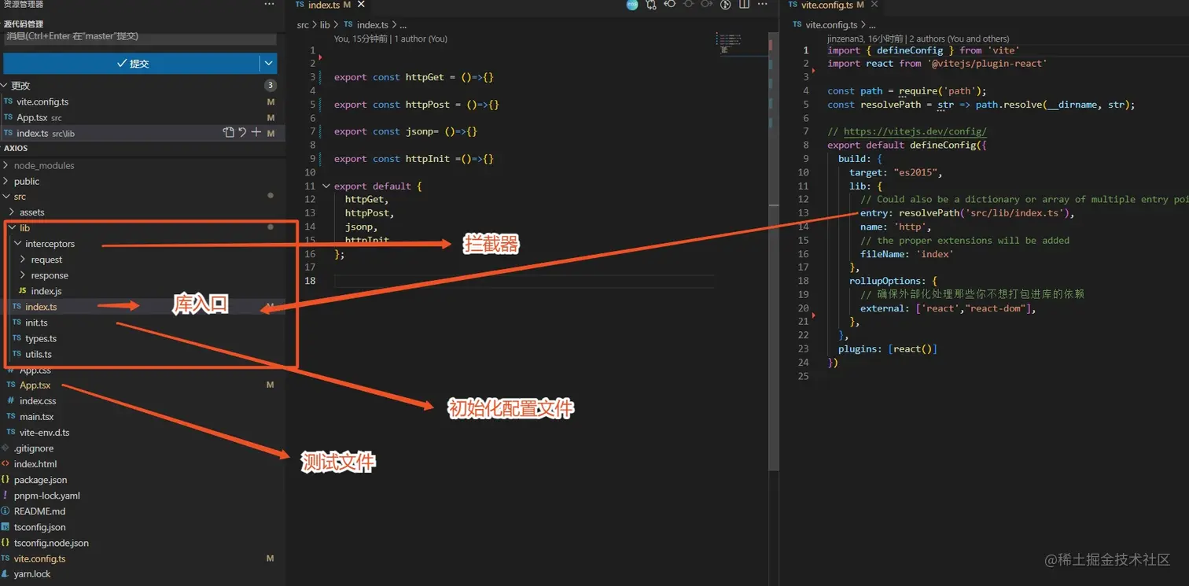Open utils.ts in the file tree
The width and height of the screenshot is (1189, 586).
[x=39, y=354]
